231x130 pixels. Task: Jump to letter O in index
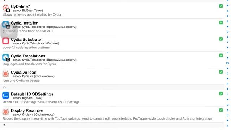click(x=228, y=32)
